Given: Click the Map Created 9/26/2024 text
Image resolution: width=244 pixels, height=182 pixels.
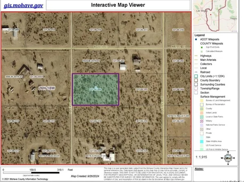Looking at the screenshot, I should click(x=85, y=176).
